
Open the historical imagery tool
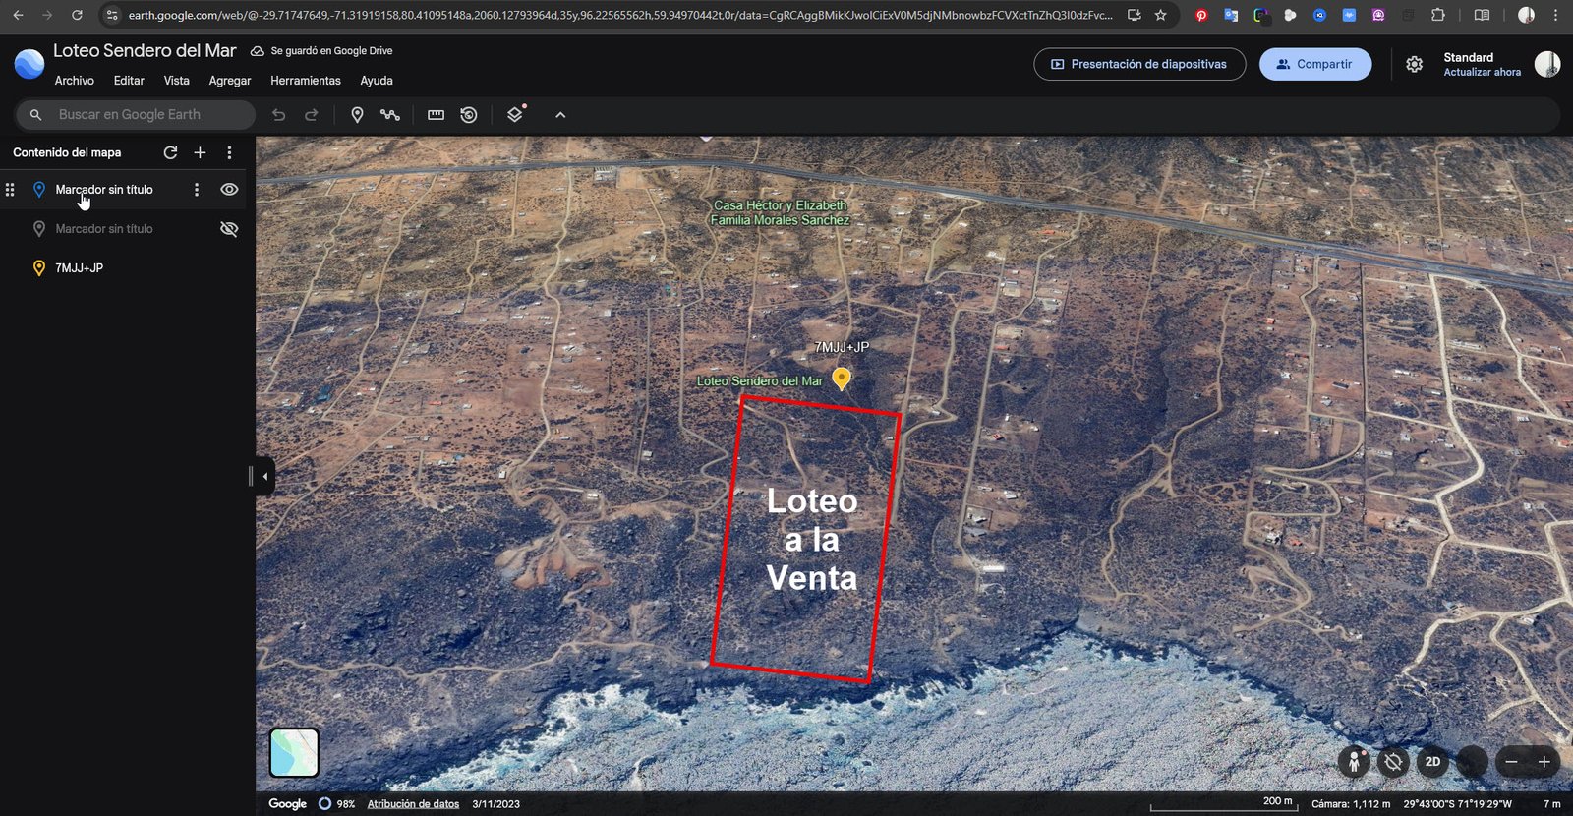(x=469, y=115)
